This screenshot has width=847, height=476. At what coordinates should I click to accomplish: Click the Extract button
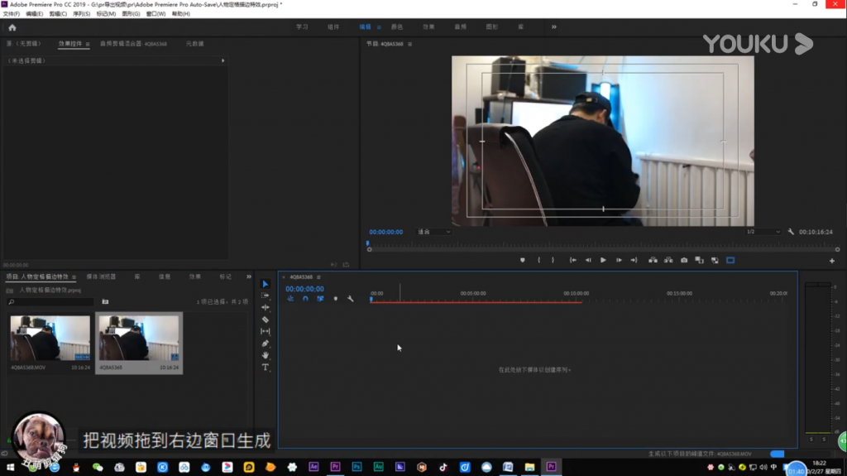point(668,260)
